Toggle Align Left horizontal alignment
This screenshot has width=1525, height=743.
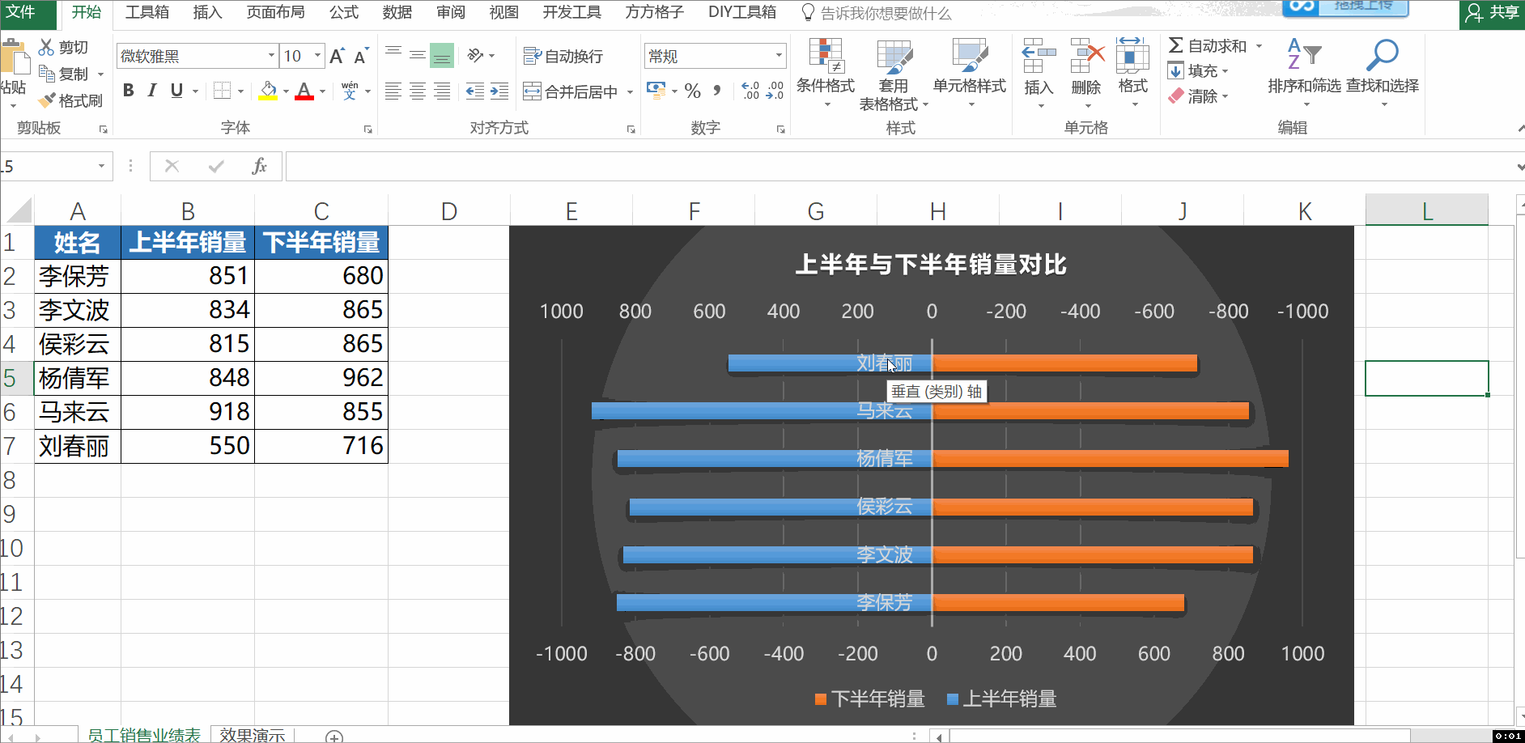click(393, 91)
